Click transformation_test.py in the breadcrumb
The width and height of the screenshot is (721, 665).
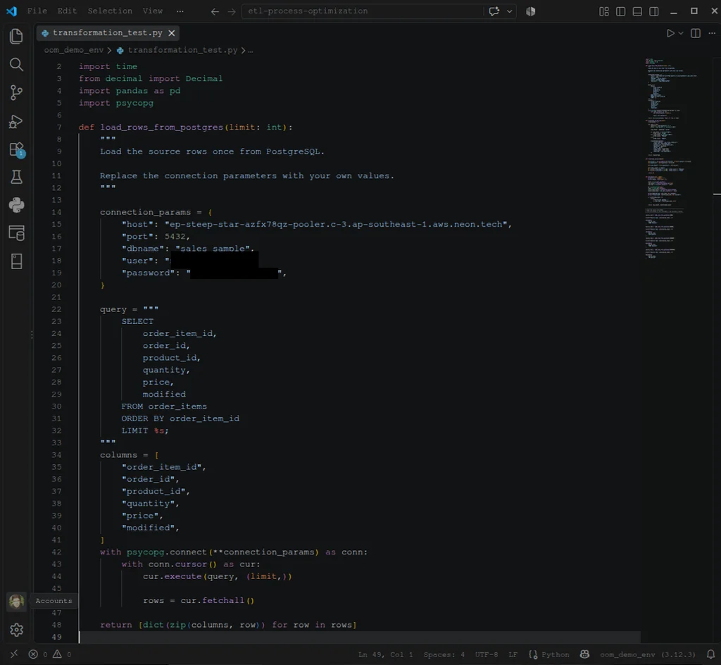tap(182, 50)
